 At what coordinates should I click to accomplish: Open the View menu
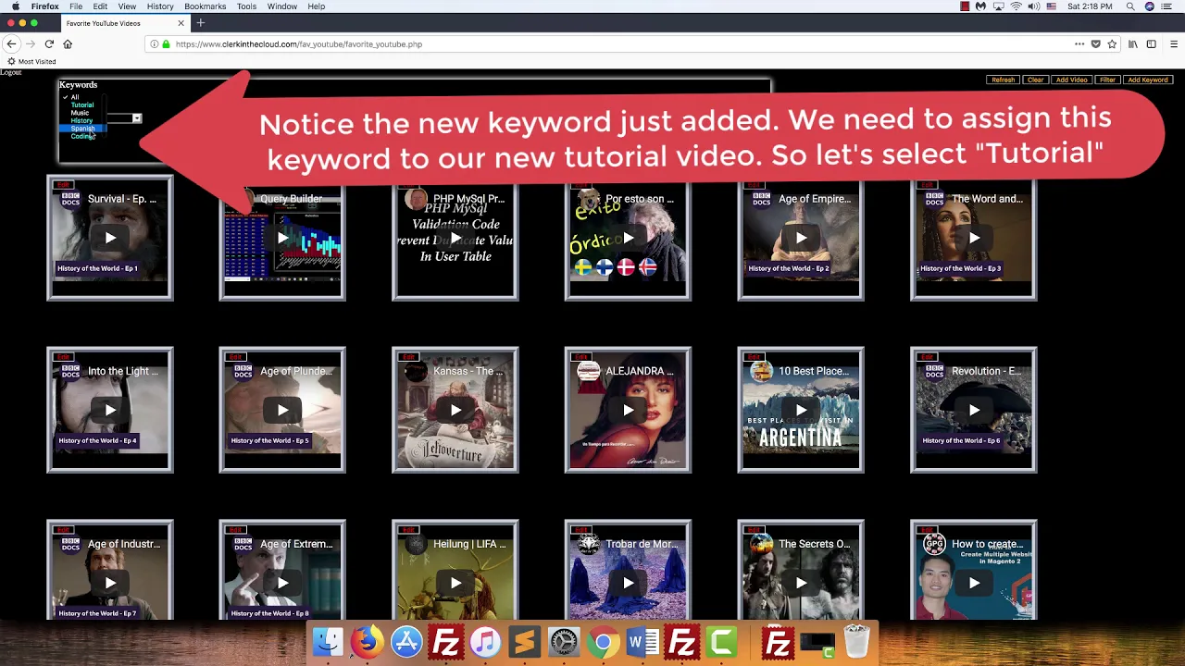pos(127,6)
